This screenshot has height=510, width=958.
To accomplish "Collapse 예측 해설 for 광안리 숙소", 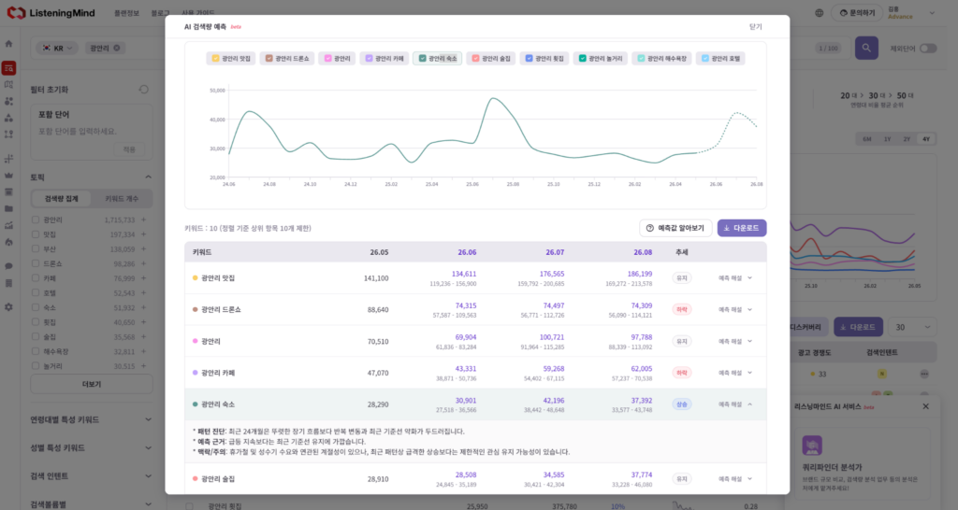I will pos(735,404).
